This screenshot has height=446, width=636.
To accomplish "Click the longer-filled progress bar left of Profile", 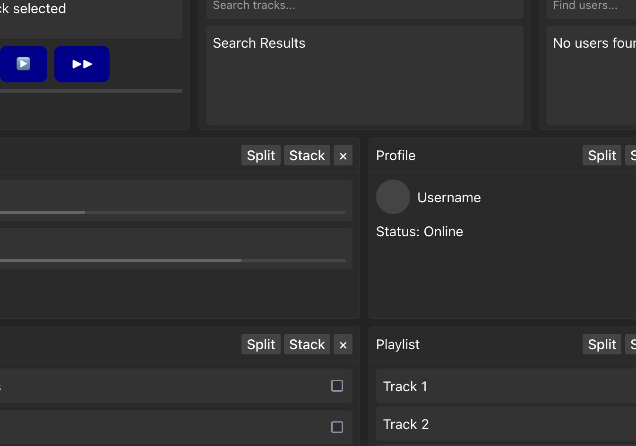I will coord(173,260).
